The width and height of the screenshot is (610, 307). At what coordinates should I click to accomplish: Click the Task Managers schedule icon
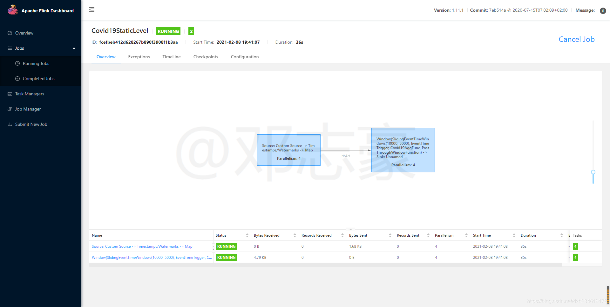[x=10, y=94]
